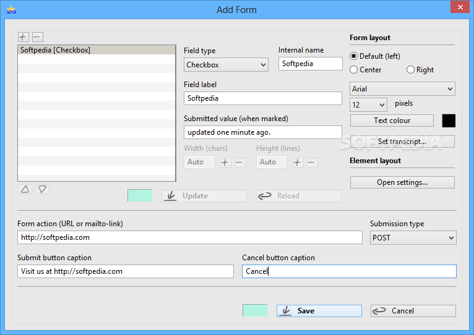
Task: Click the Submitted value (when marked) field
Action: [x=263, y=132]
